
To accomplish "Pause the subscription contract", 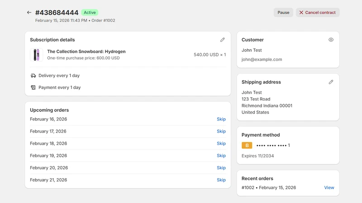I will click(283, 13).
